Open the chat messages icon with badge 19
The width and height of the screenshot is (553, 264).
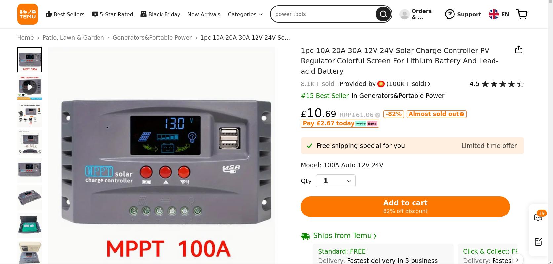(x=538, y=217)
